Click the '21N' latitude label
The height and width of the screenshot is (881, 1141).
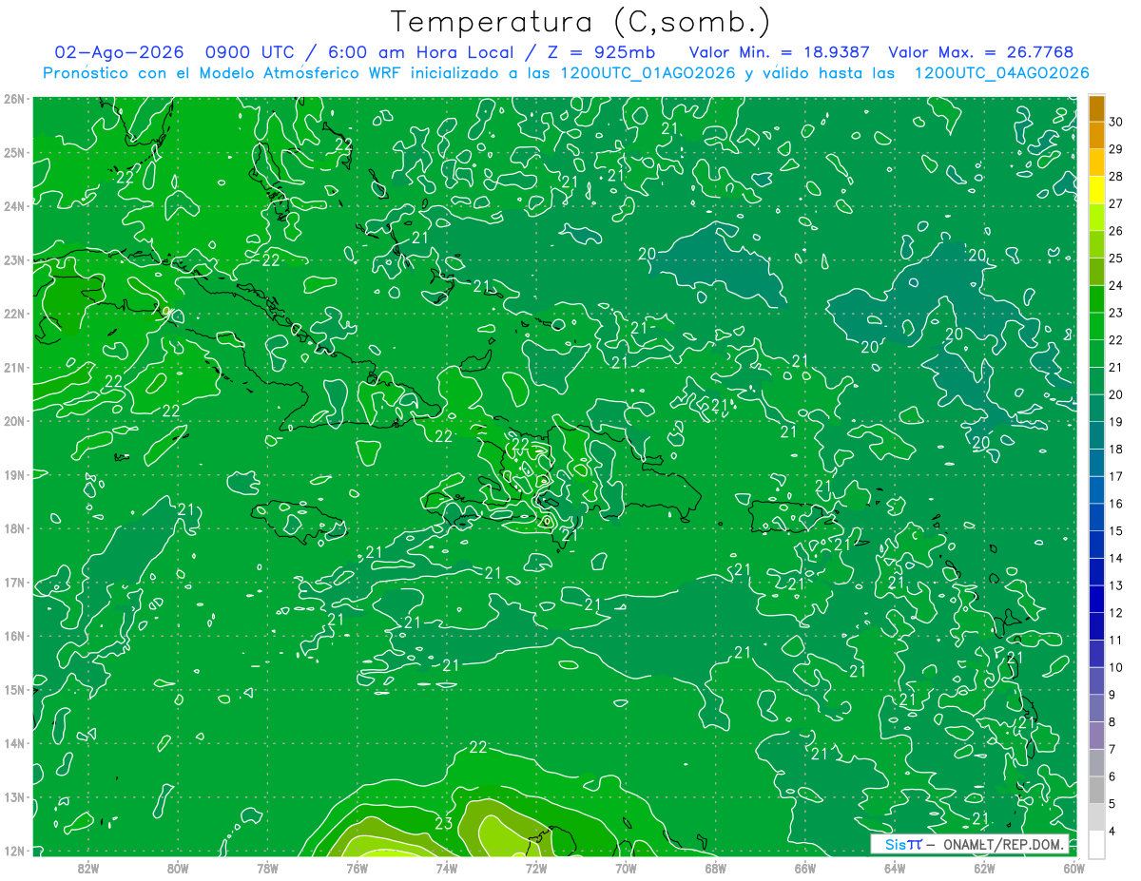pos(14,367)
